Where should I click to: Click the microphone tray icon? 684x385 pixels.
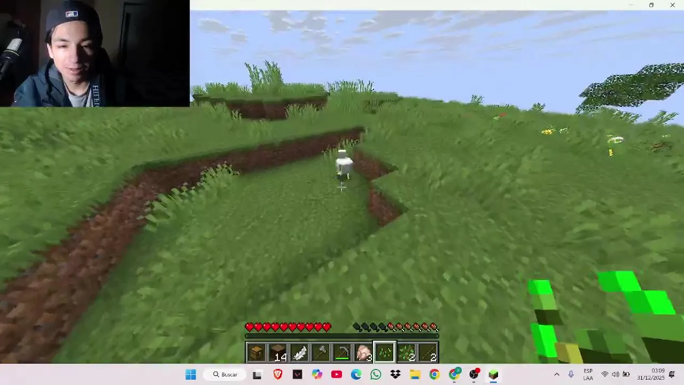click(571, 374)
